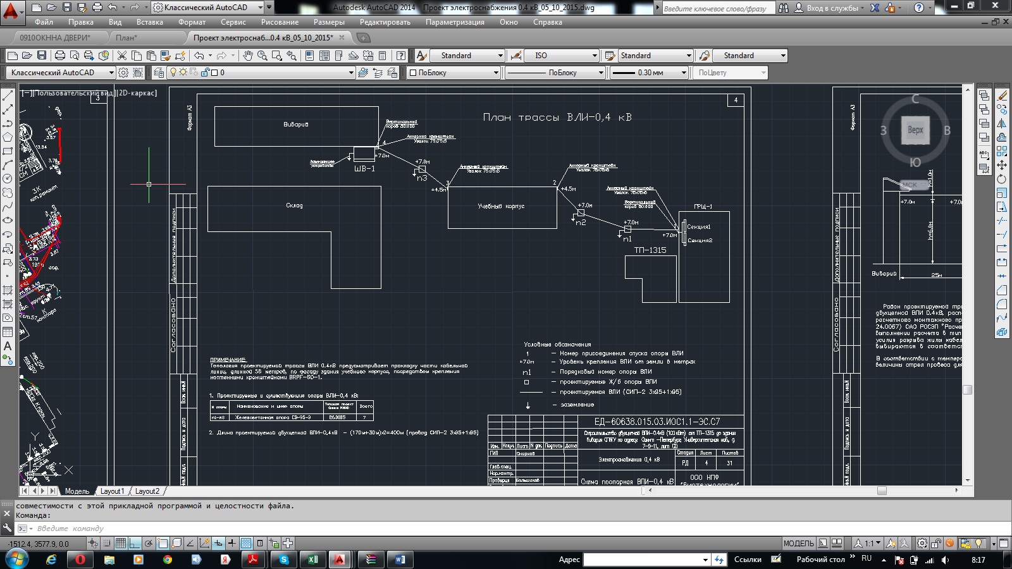Click the Layer Previous icon

pos(378,73)
